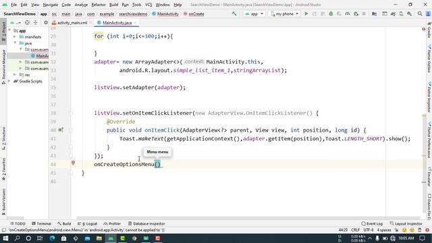Open the my phone device dropdown
Image resolution: width=432 pixels, height=243 pixels.
[284, 13]
